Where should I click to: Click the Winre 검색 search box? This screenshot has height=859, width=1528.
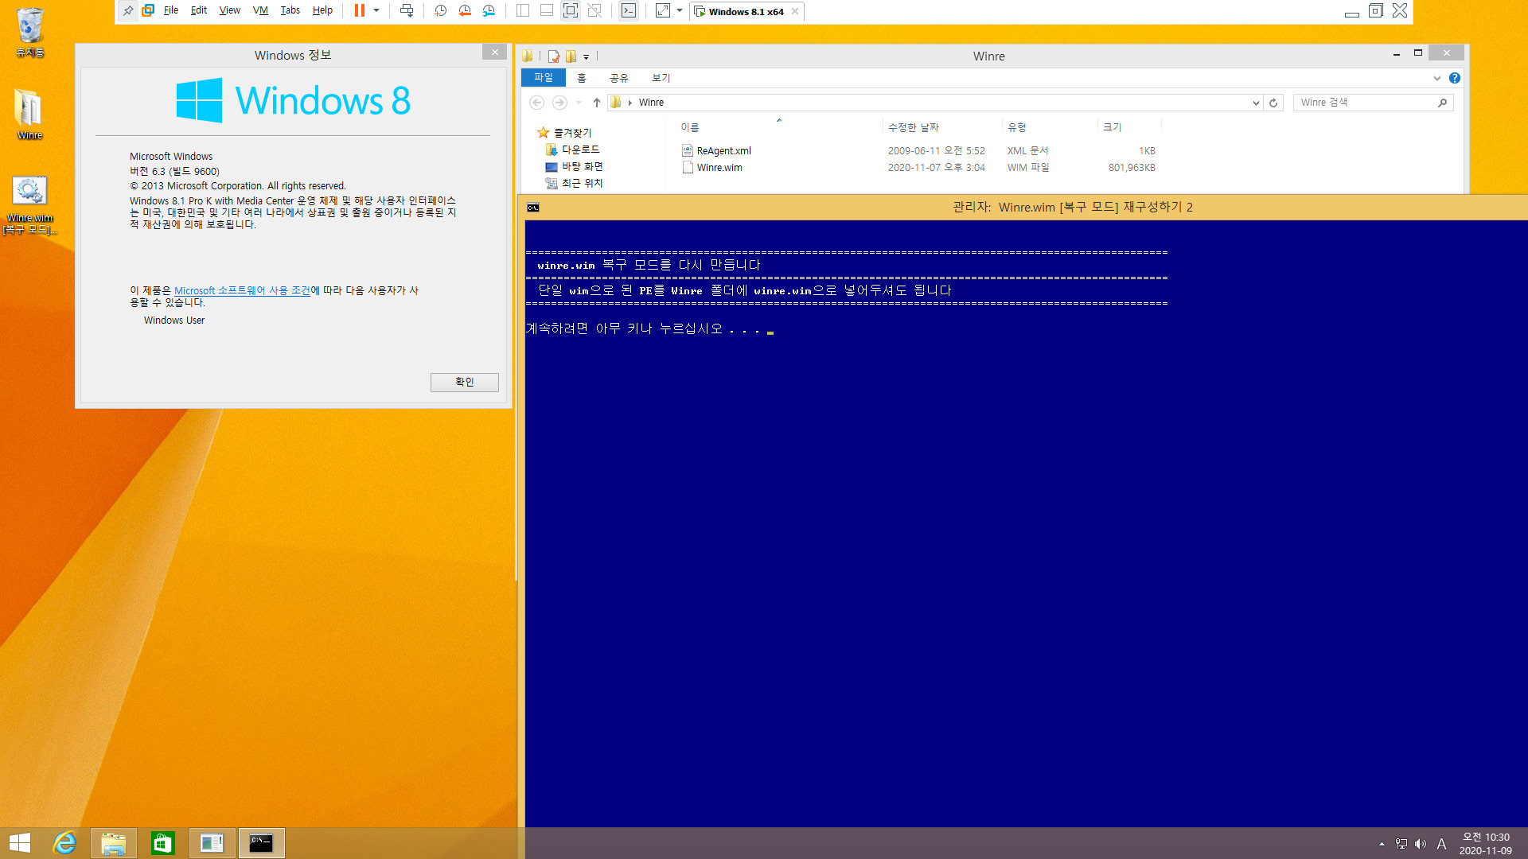(1374, 103)
